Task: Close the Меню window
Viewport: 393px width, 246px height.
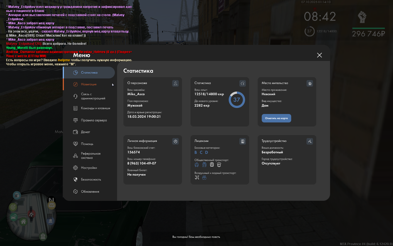Action: point(319,55)
